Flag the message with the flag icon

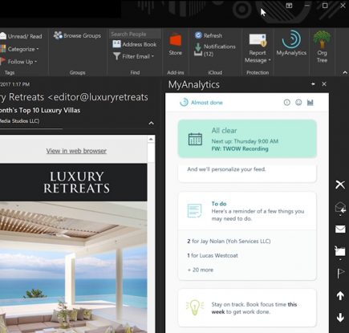click(x=340, y=274)
